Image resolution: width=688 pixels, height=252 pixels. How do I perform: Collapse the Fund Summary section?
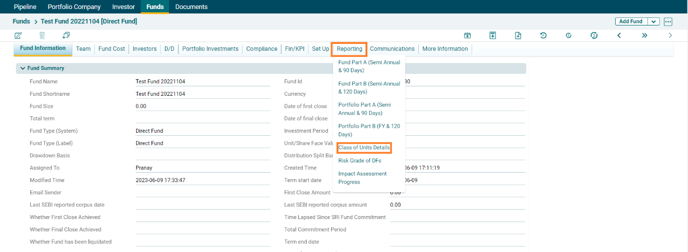point(22,68)
